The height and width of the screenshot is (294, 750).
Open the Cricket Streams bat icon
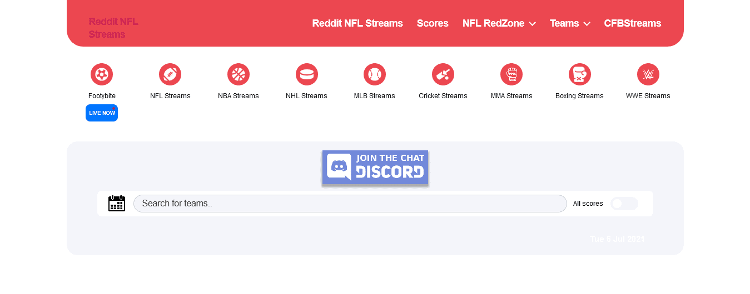click(x=443, y=74)
